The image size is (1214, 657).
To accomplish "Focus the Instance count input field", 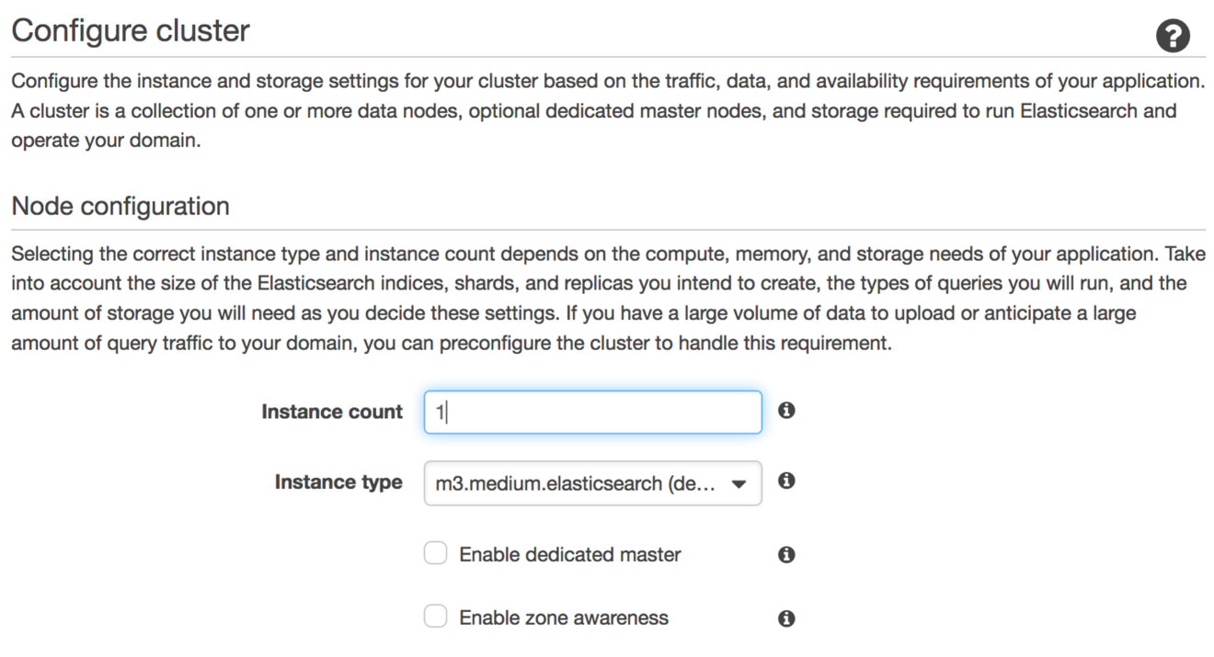I will tap(592, 413).
